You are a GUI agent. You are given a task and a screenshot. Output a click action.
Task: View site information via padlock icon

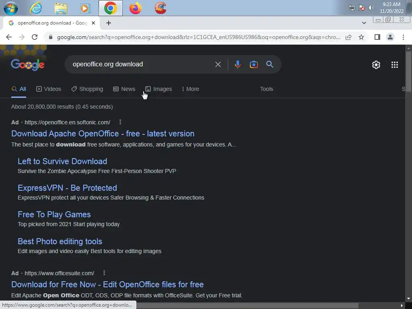(x=51, y=37)
